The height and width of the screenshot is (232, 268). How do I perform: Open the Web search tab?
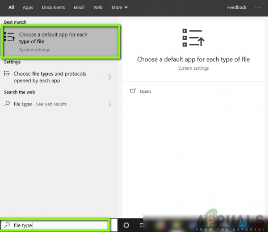click(98, 7)
